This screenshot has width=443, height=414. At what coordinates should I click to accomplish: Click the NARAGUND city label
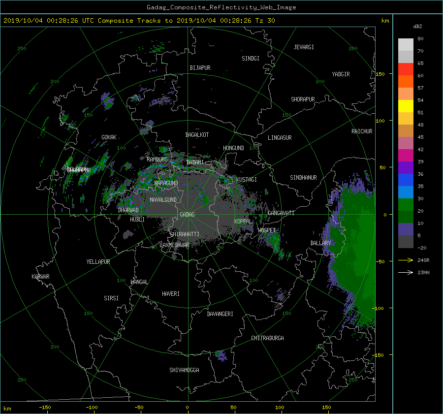[x=166, y=183]
